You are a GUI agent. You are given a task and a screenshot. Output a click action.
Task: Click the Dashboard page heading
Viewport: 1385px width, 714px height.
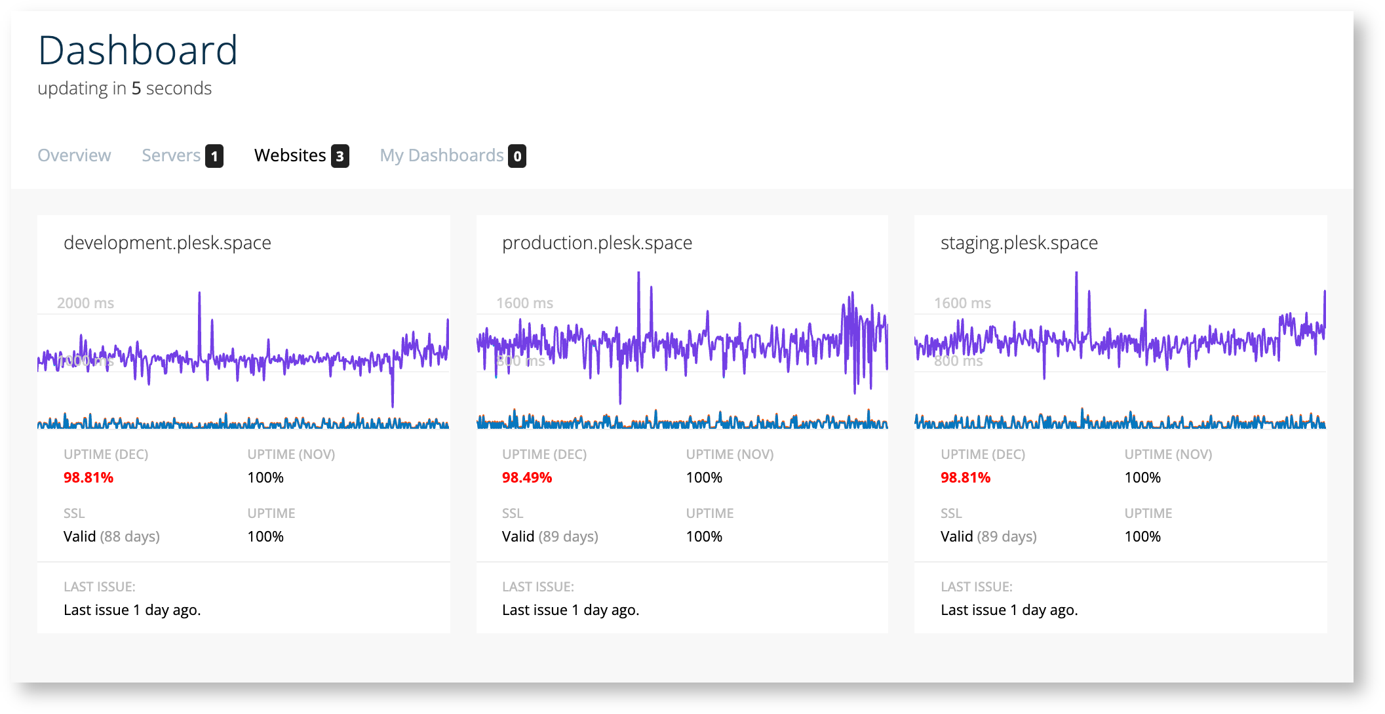click(x=138, y=50)
